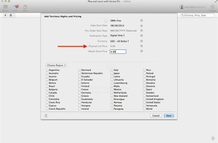Viewport: 218px width, 143px height.
Task: Open the Currency dropdown
Action: pos(120,41)
